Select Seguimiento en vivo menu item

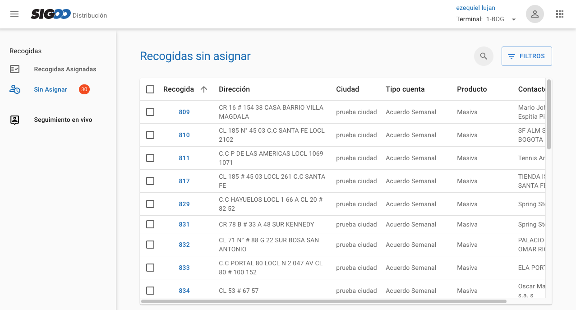(x=63, y=120)
